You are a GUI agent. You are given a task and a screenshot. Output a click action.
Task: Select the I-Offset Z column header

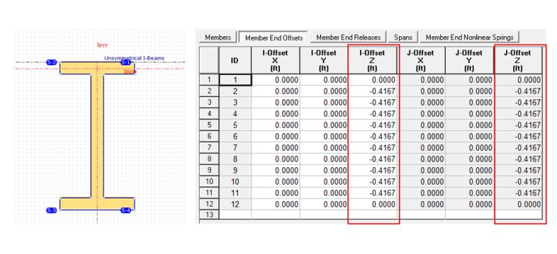pyautogui.click(x=372, y=60)
